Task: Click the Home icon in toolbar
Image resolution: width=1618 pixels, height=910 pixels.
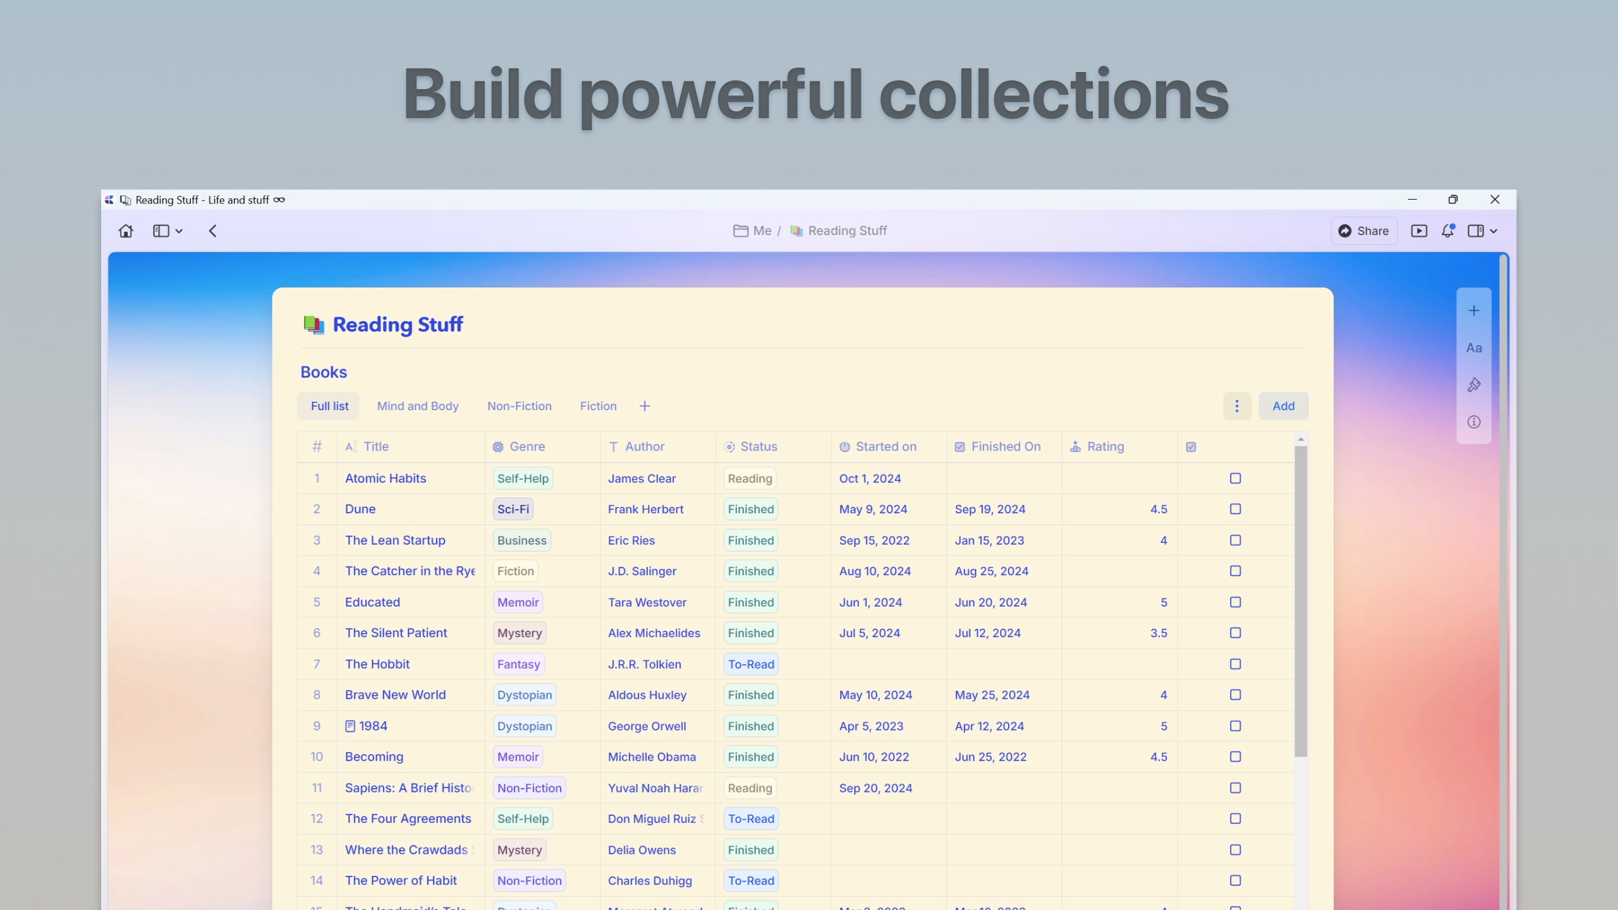Action: pyautogui.click(x=126, y=231)
